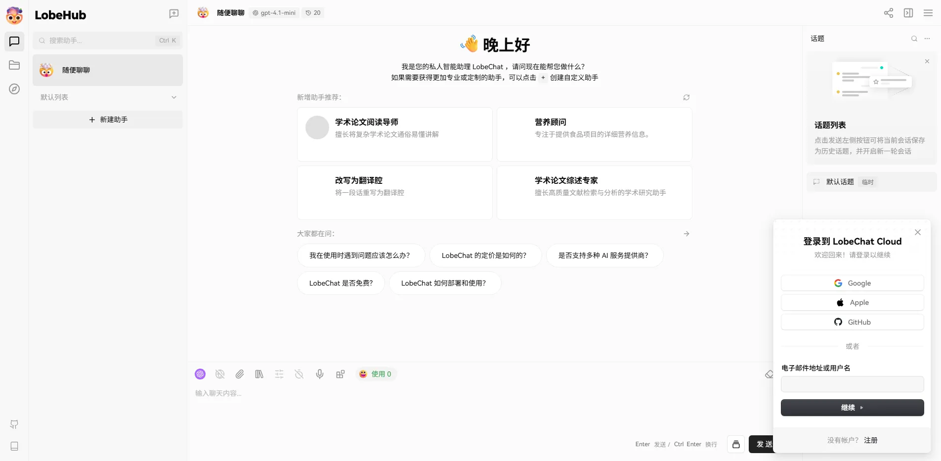Open Discover with the compass sidebar icon
The image size is (941, 461).
pyautogui.click(x=14, y=89)
